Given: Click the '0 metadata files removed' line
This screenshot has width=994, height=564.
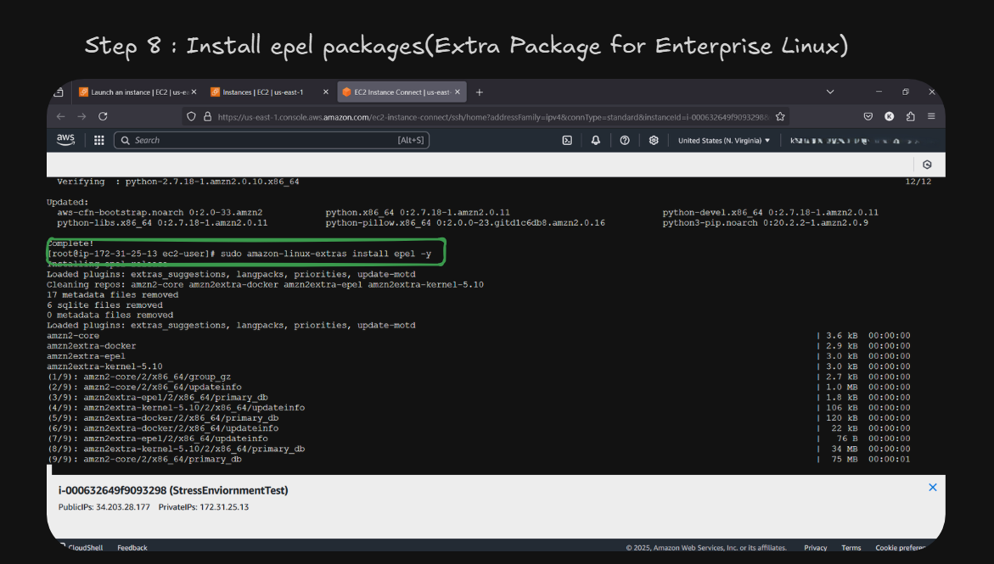Looking at the screenshot, I should 110,315.
